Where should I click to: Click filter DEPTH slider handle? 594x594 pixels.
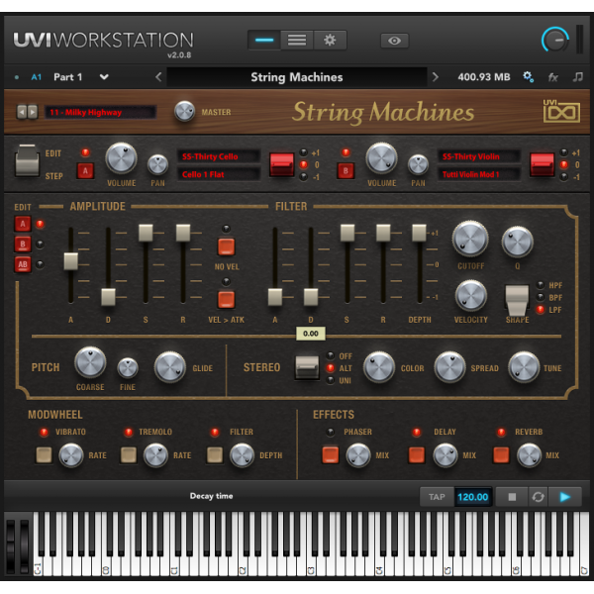coord(420,233)
